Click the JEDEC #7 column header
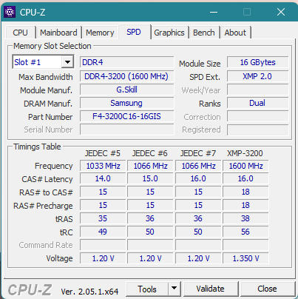The width and height of the screenshot is (298, 299). click(x=198, y=153)
